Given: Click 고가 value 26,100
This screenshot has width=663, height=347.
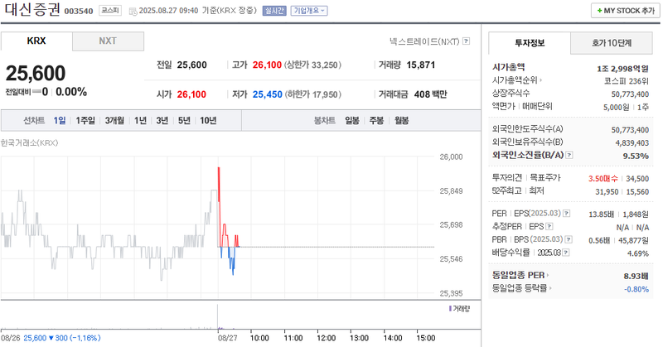Looking at the screenshot, I should pyautogui.click(x=267, y=65).
